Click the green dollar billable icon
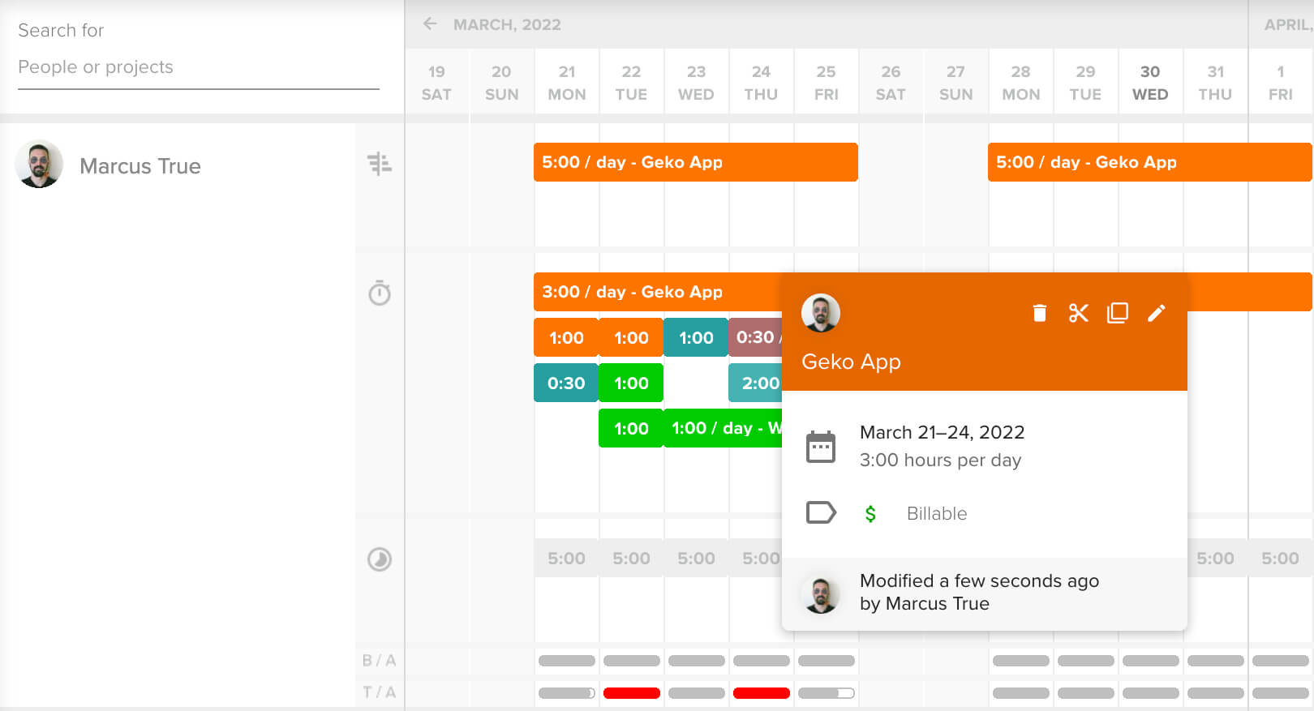The width and height of the screenshot is (1314, 711). (870, 513)
